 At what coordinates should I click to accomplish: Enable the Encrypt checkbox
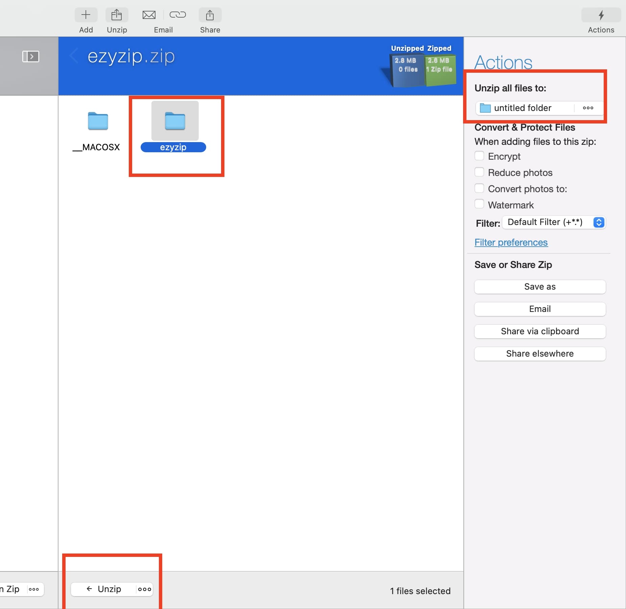[480, 156]
